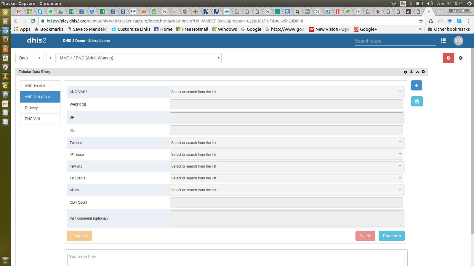
Task: Open Other bookmarks folder
Action: point(449,29)
